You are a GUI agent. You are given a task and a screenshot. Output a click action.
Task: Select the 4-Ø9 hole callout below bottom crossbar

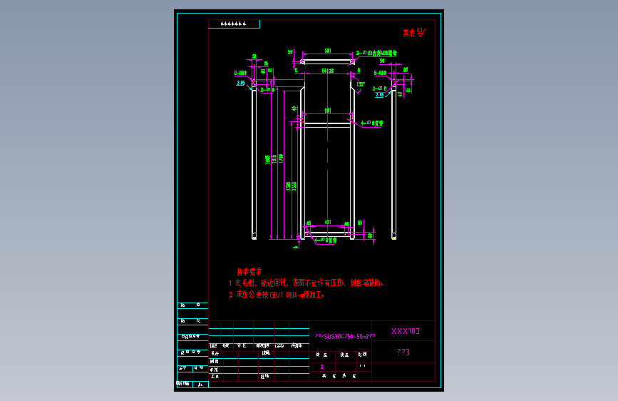(x=326, y=240)
